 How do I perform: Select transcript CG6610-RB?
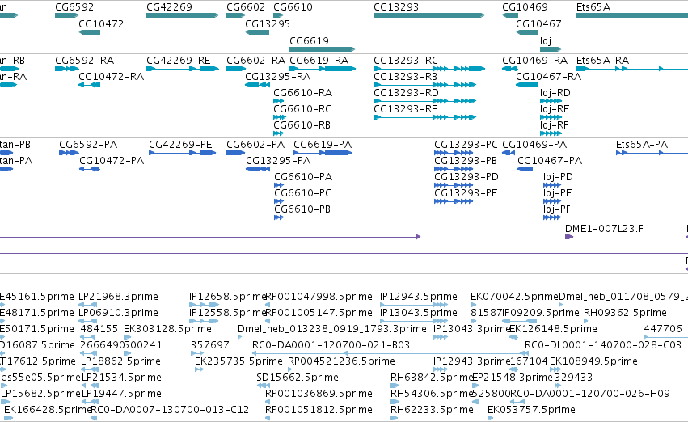pos(302,125)
